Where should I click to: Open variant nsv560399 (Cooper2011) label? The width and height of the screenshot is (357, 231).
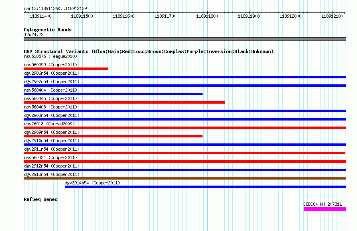point(51,65)
